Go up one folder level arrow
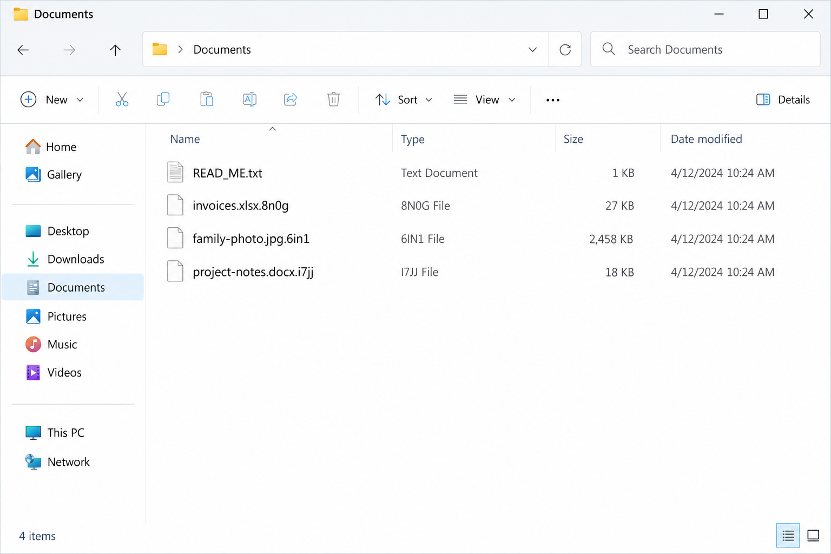 [x=115, y=50]
